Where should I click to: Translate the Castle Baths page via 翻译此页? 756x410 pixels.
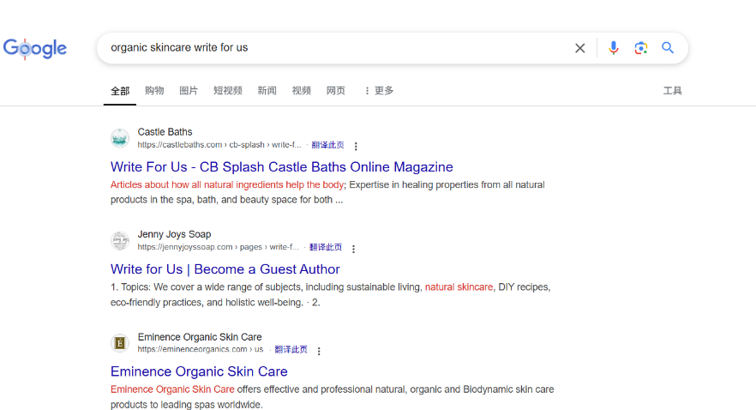[327, 146]
